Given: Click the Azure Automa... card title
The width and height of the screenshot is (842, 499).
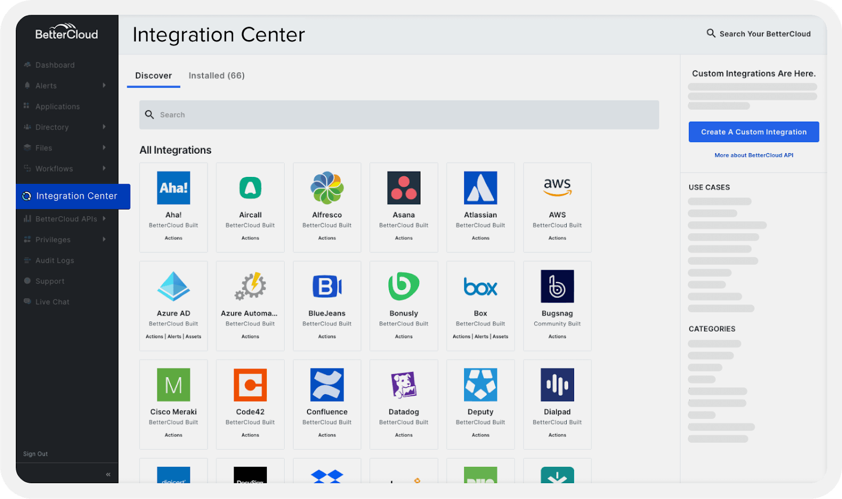Looking at the screenshot, I should 249,313.
